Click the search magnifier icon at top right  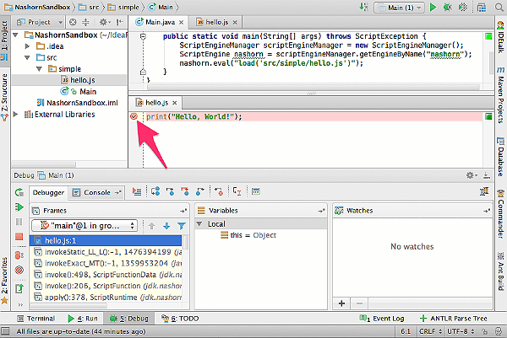pos(499,7)
